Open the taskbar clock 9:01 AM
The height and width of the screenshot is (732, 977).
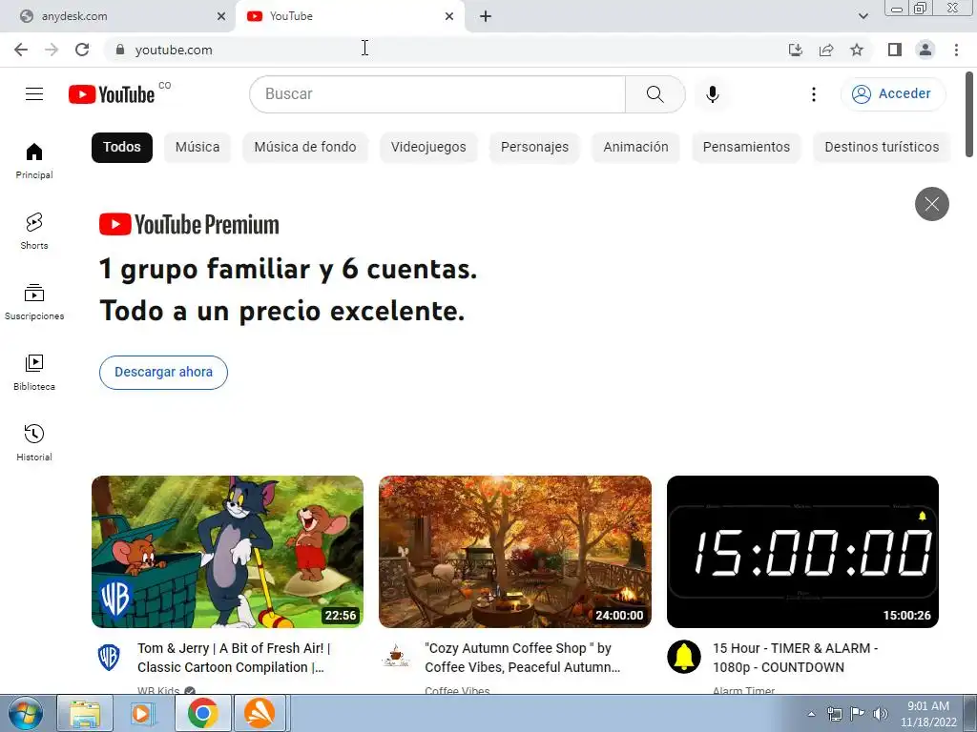[928, 714]
